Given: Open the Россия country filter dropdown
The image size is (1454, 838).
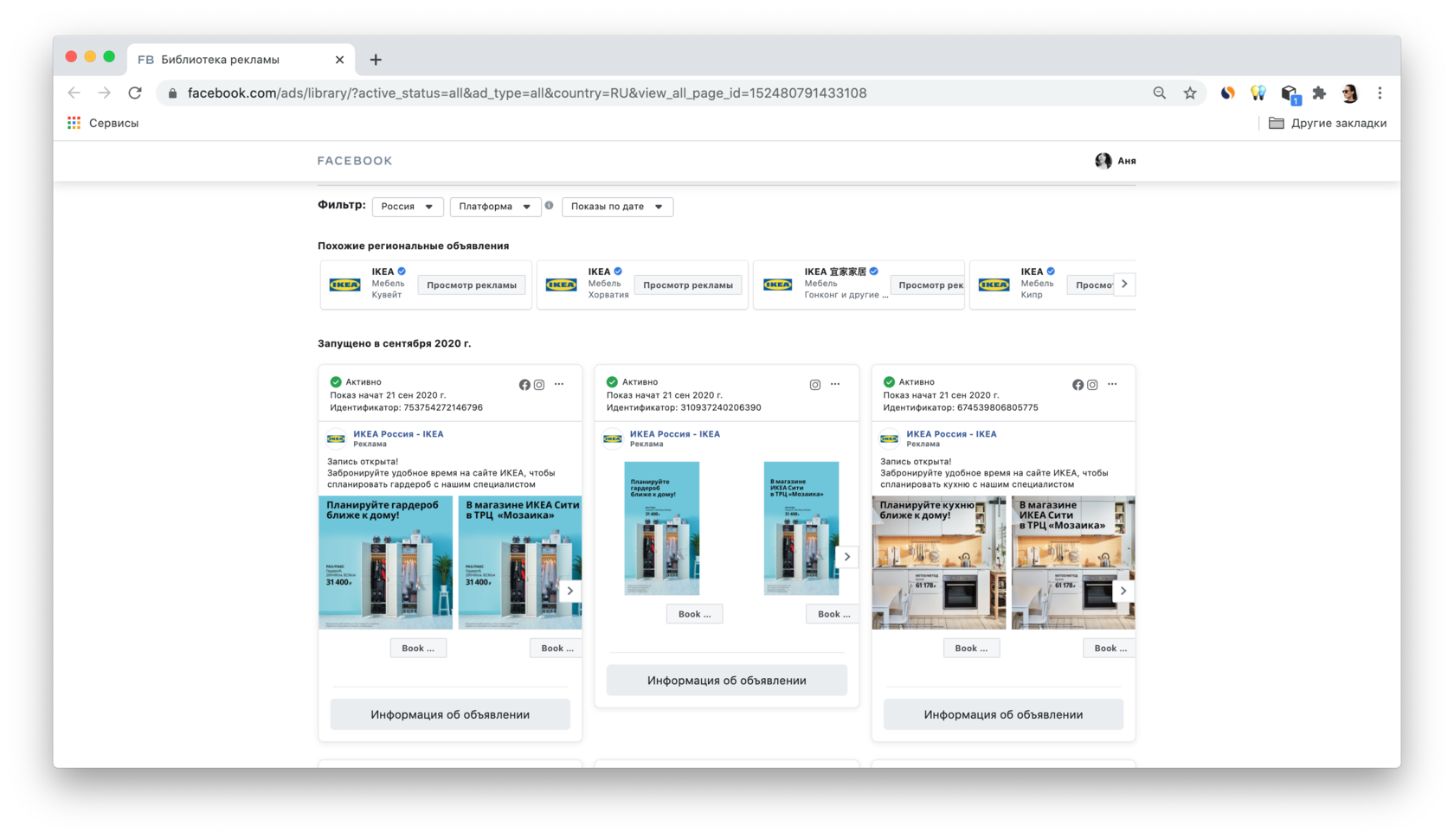Looking at the screenshot, I should pos(408,207).
